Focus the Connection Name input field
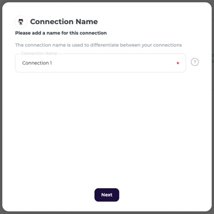 pos(101,63)
